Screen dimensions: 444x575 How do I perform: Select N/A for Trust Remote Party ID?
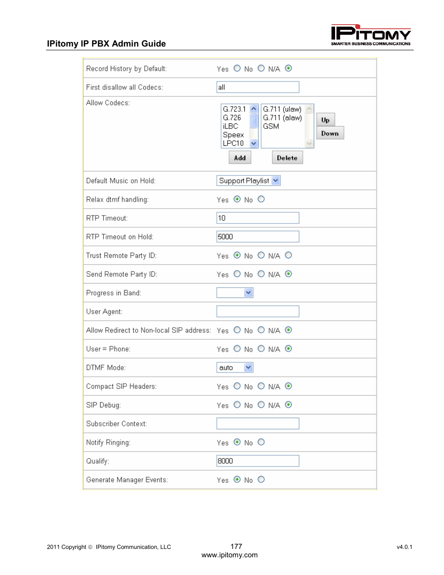pyautogui.click(x=289, y=255)
